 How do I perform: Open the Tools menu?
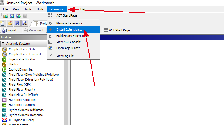(28, 9)
